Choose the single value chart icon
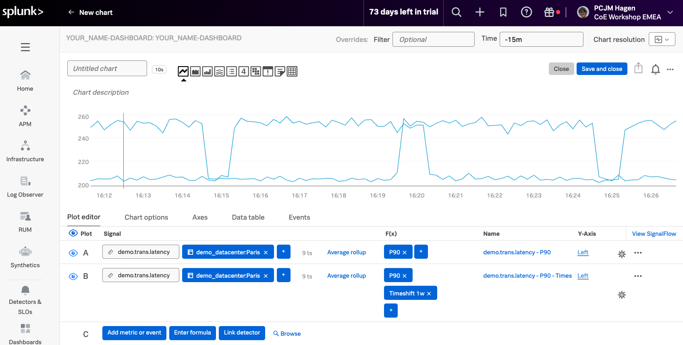 click(244, 72)
